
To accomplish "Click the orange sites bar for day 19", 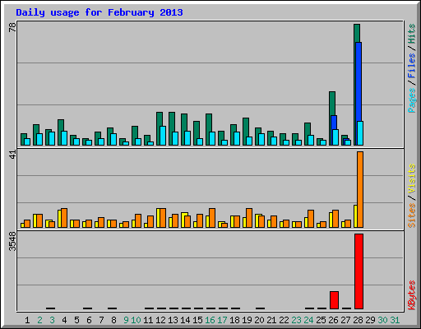I will [249, 218].
